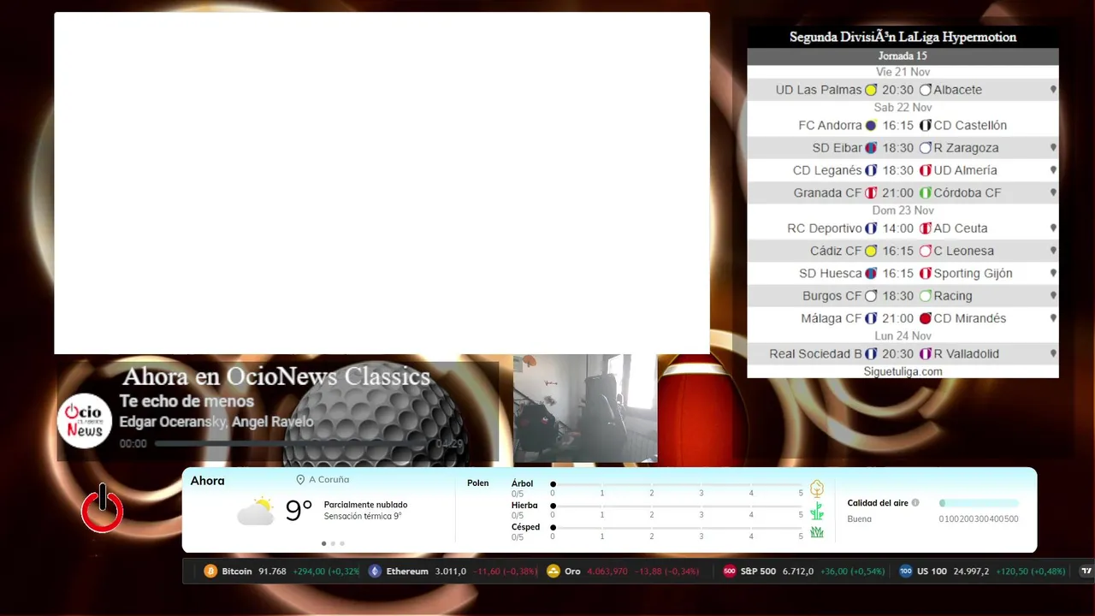Click the Césped grass pollen icon
The height and width of the screenshot is (616, 1095).
[817, 532]
